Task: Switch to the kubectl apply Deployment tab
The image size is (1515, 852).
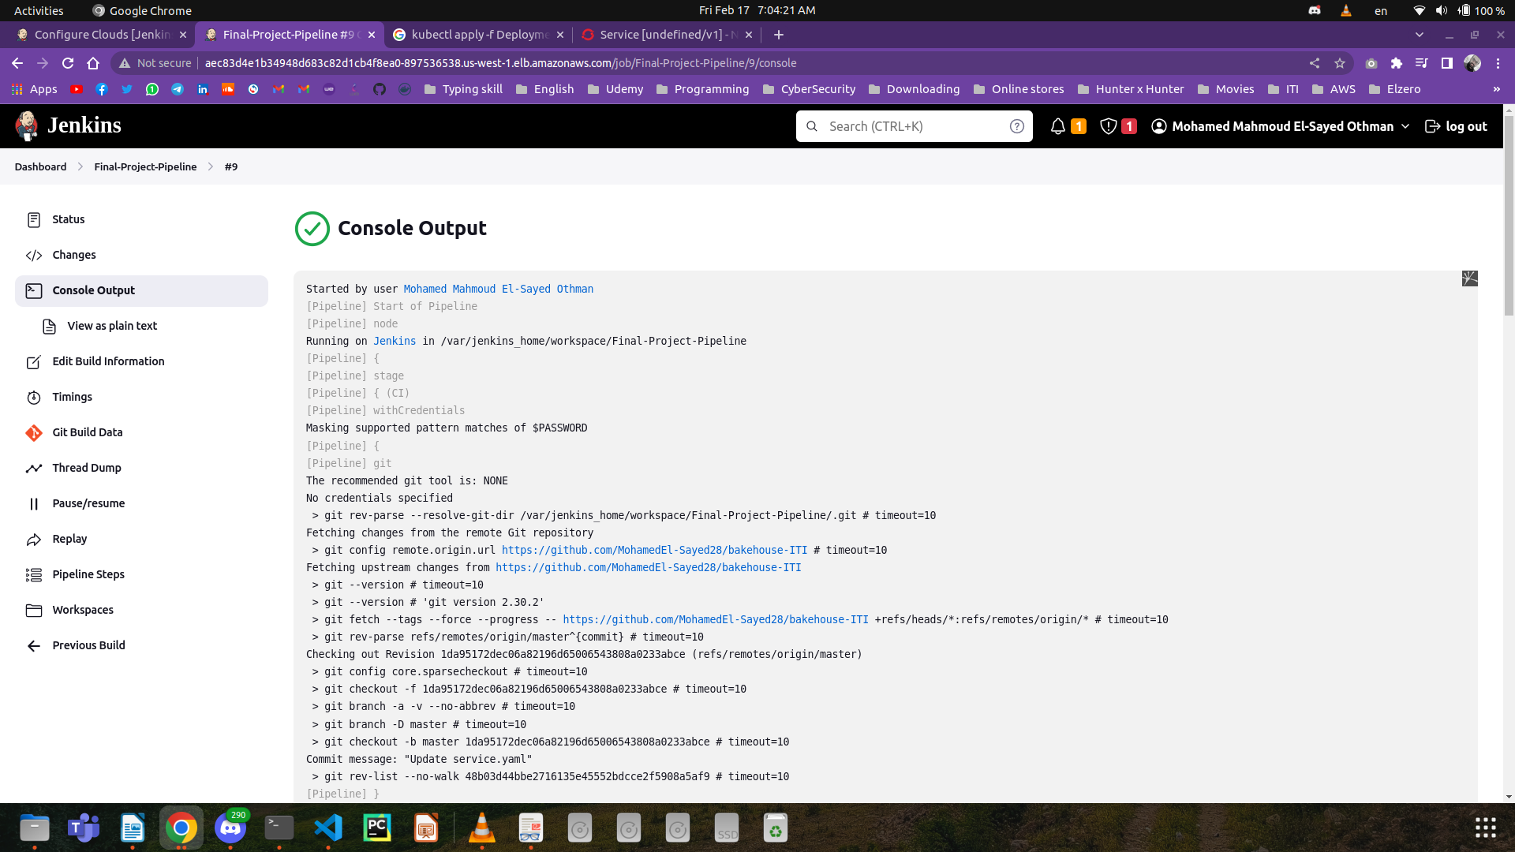Action: pos(474,35)
